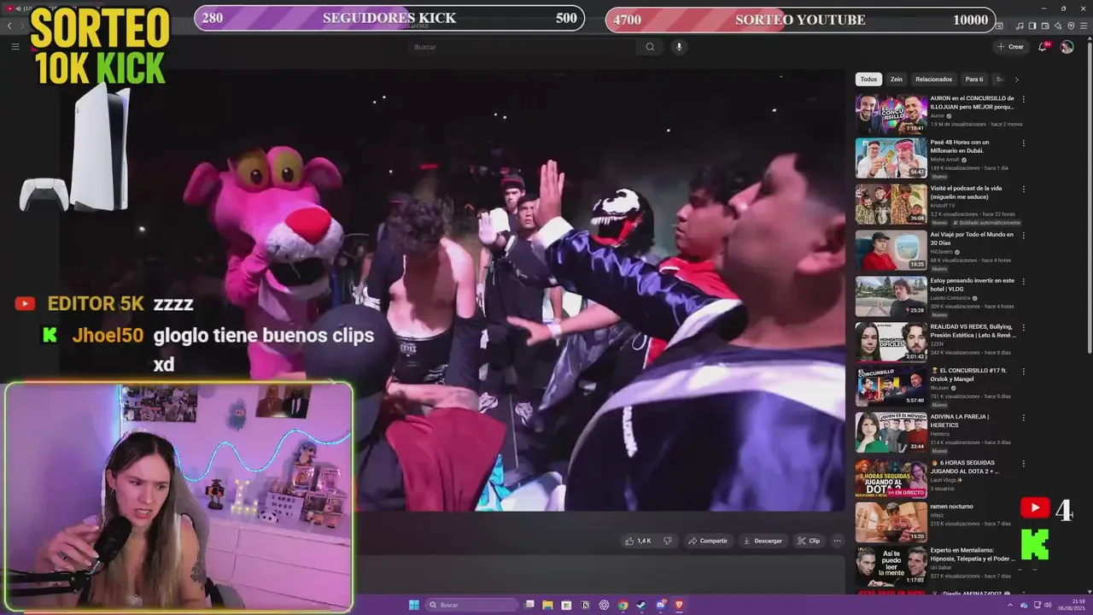Open options menu for Estoy pensando invertir video

pyautogui.click(x=1023, y=281)
